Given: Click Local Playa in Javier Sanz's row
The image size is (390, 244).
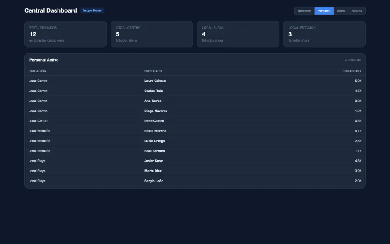Looking at the screenshot, I should [x=37, y=161].
